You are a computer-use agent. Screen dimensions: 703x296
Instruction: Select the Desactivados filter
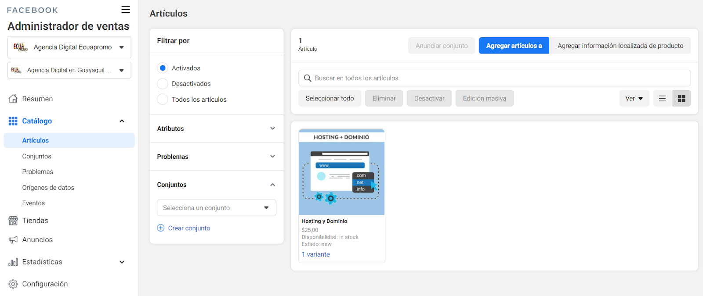pos(163,84)
